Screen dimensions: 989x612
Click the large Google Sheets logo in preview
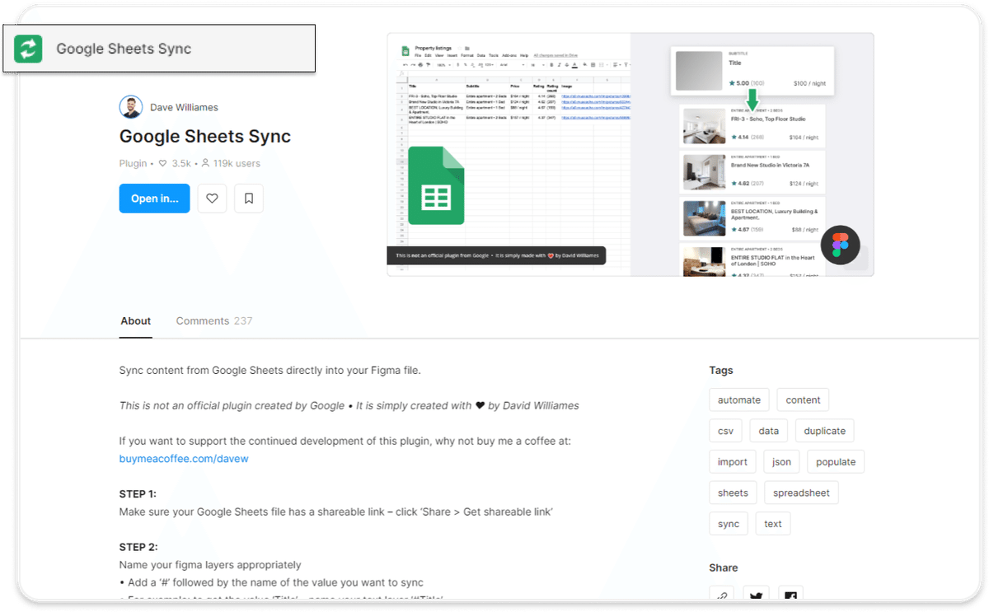point(436,185)
